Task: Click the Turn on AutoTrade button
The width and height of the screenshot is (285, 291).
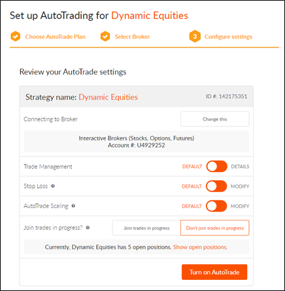Action: pos(214,272)
